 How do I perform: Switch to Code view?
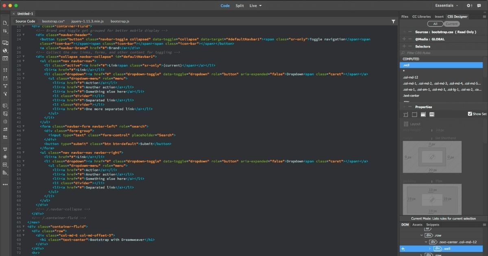click(x=225, y=6)
